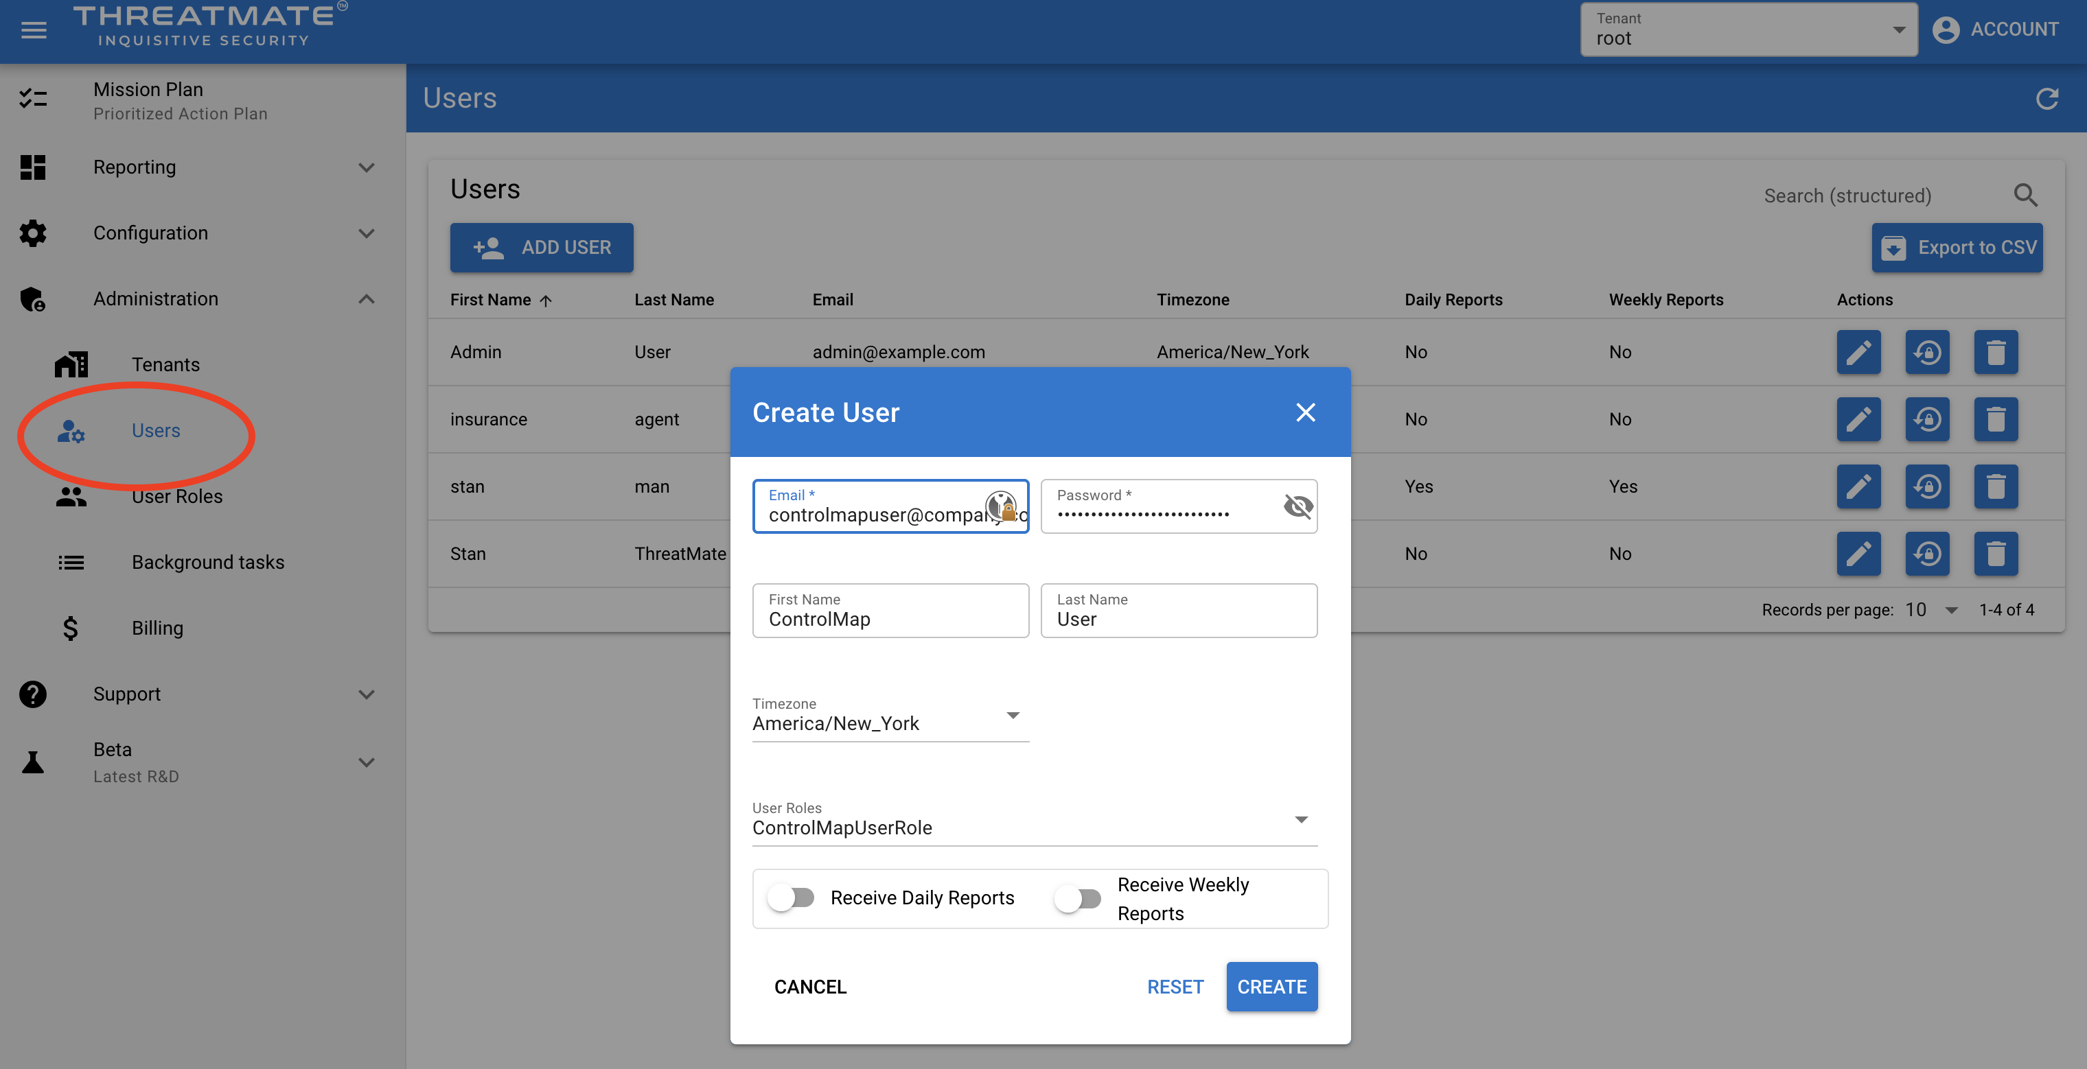Screen dimensions: 2087x1069
Task: Click the RESET button
Action: coord(1175,987)
